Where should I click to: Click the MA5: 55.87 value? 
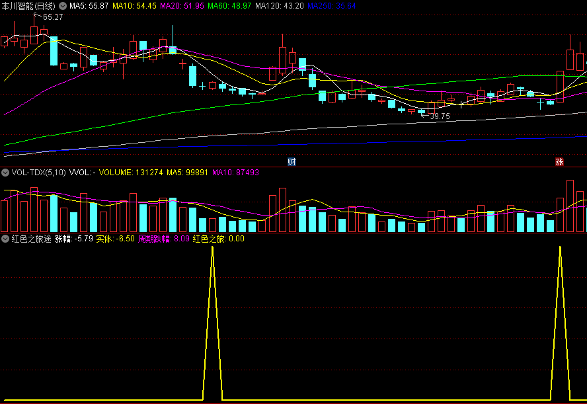[x=89, y=6]
